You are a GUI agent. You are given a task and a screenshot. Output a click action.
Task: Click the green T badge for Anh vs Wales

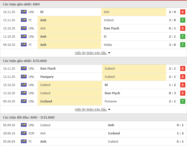pos(182,45)
